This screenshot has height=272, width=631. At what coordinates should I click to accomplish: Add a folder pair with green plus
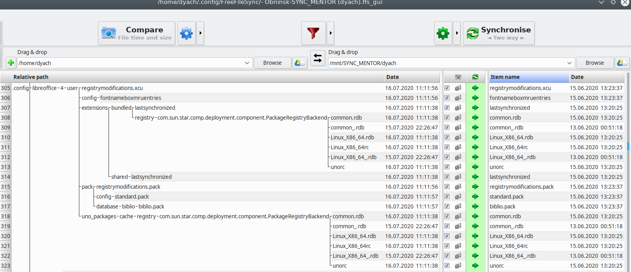click(11, 63)
